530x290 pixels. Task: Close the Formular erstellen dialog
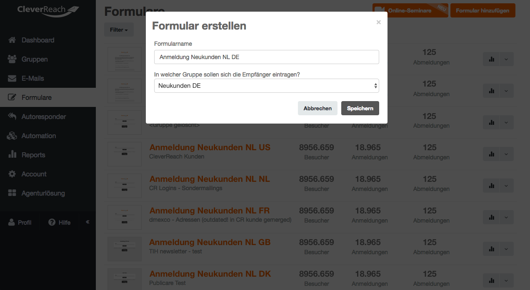click(x=378, y=22)
